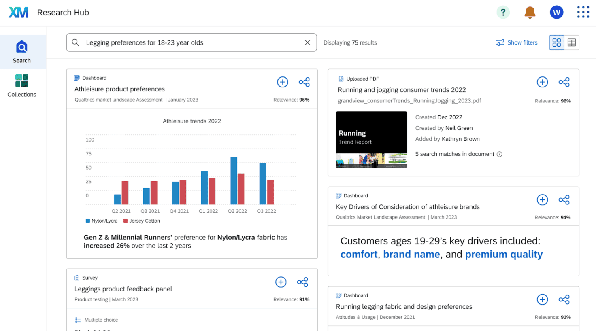Keep grid view selected for results
This screenshot has width=596, height=331.
point(556,42)
